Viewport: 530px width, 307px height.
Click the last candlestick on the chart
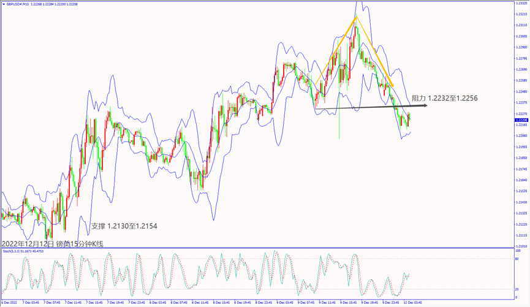(x=409, y=117)
